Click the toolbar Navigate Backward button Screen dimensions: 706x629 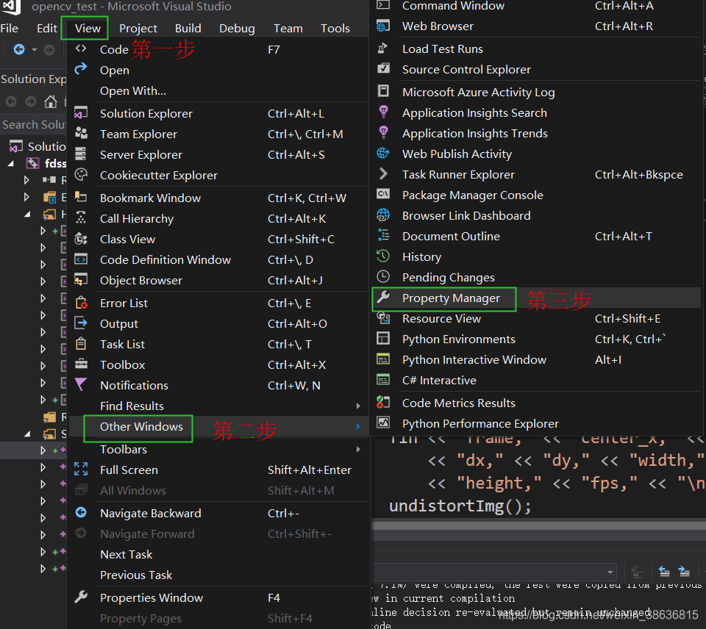pyautogui.click(x=19, y=49)
